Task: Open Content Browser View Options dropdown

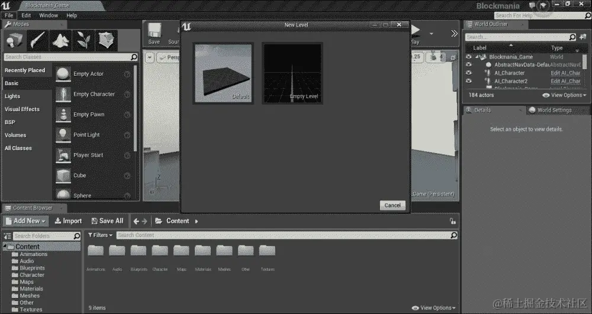Action: coord(433,308)
